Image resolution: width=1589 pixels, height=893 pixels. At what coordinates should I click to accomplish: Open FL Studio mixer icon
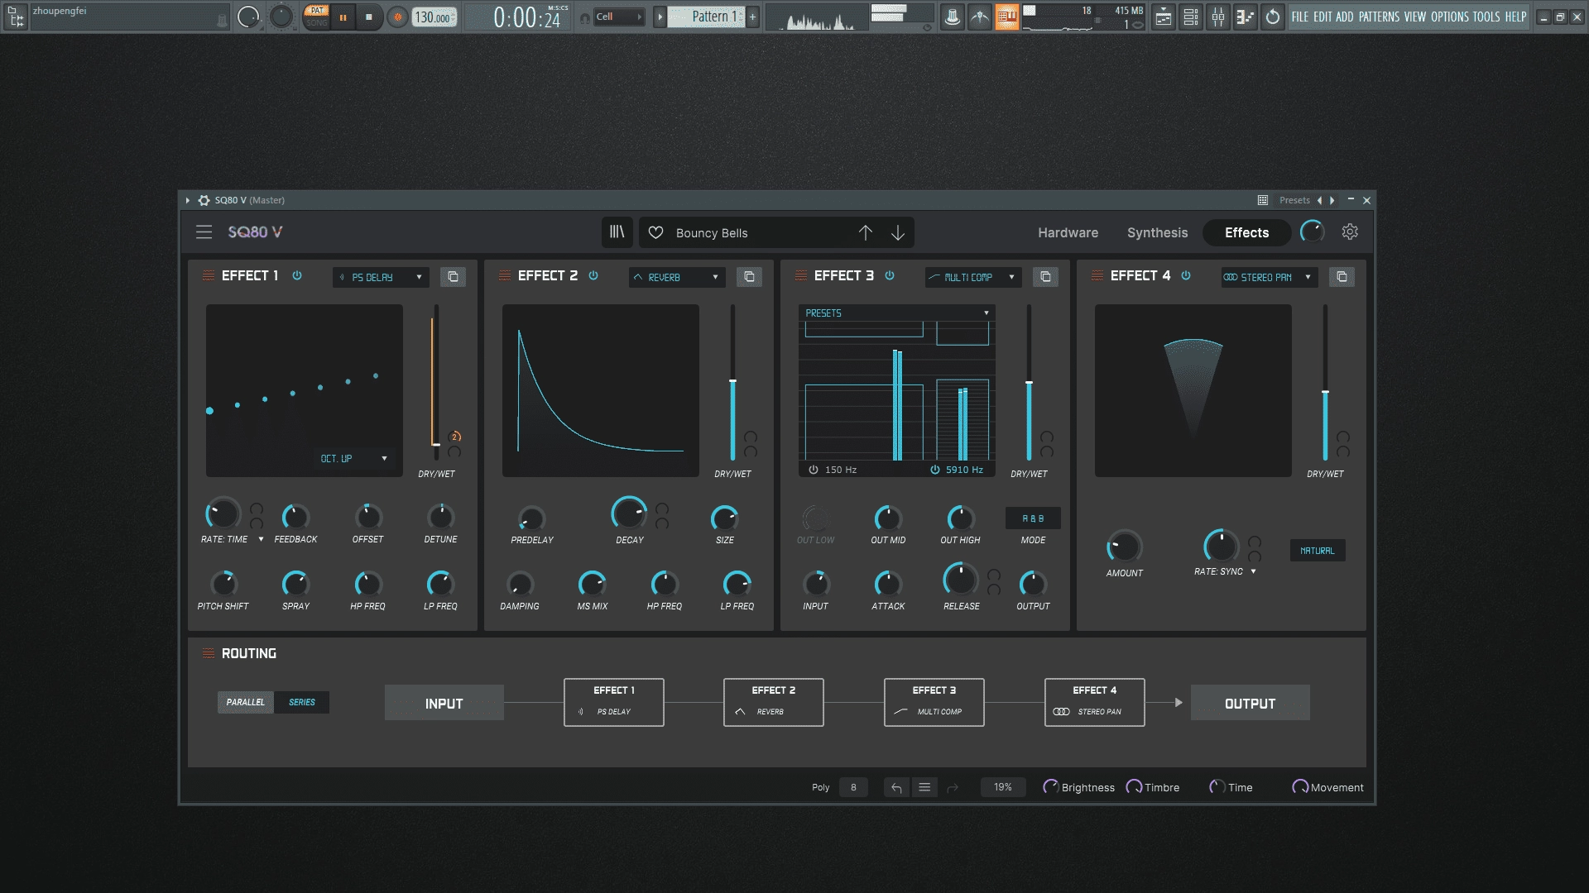pyautogui.click(x=1218, y=17)
